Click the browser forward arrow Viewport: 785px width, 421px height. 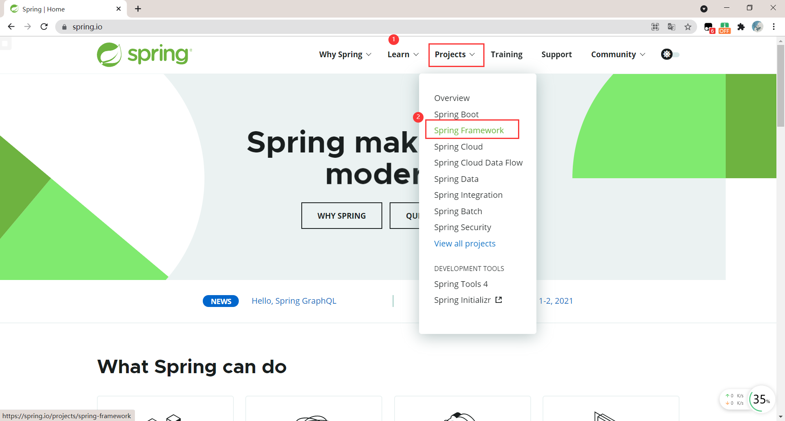(x=27, y=27)
